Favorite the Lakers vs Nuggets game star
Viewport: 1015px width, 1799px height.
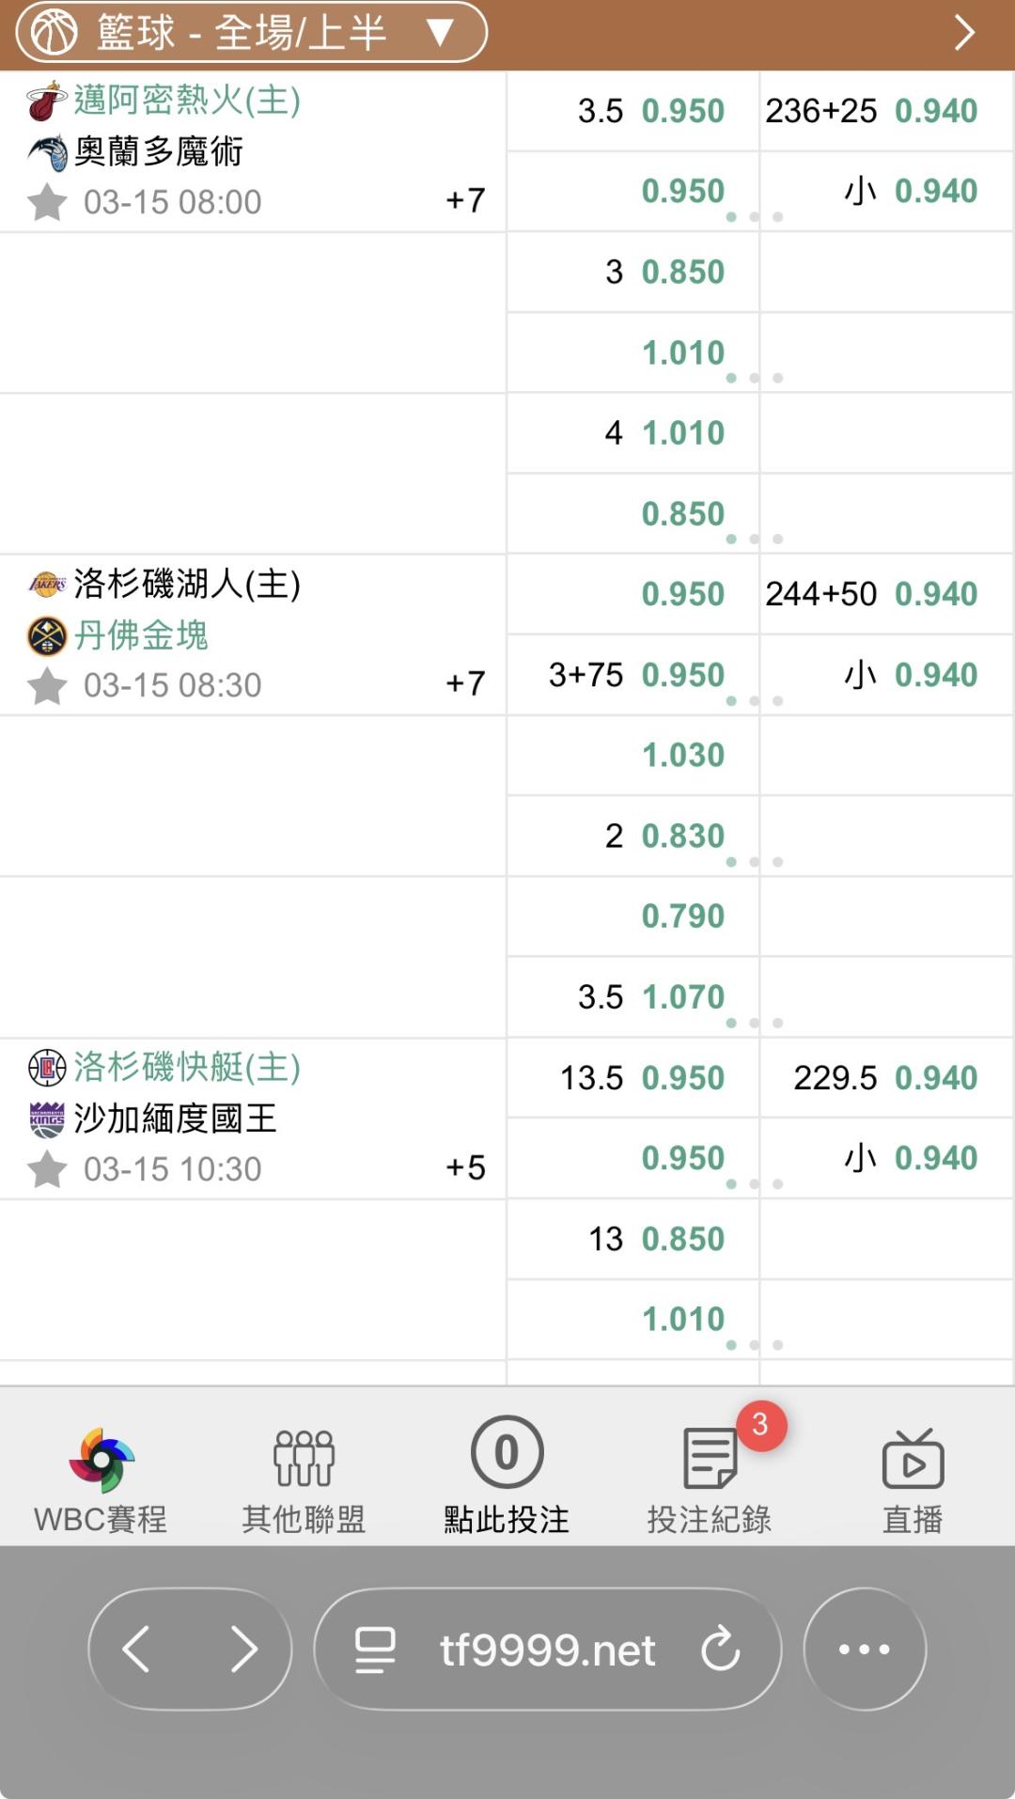click(47, 685)
